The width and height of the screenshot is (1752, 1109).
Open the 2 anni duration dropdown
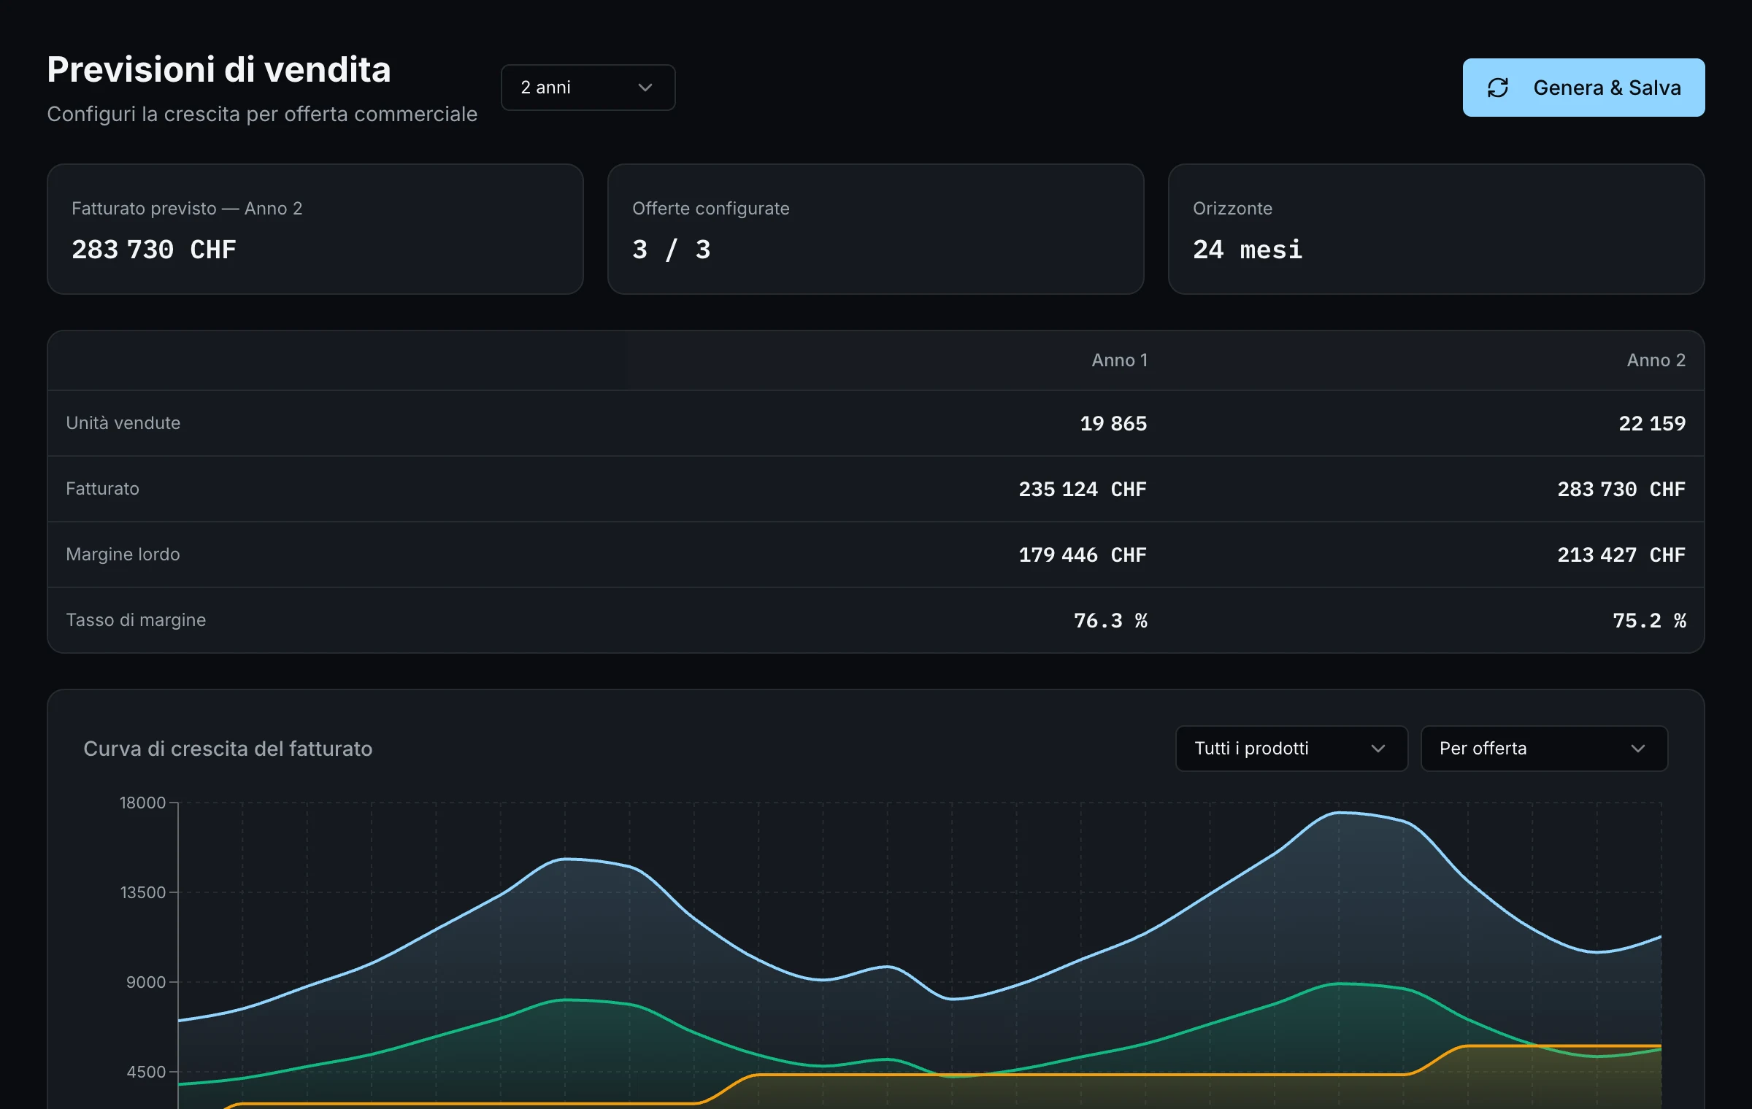click(588, 88)
